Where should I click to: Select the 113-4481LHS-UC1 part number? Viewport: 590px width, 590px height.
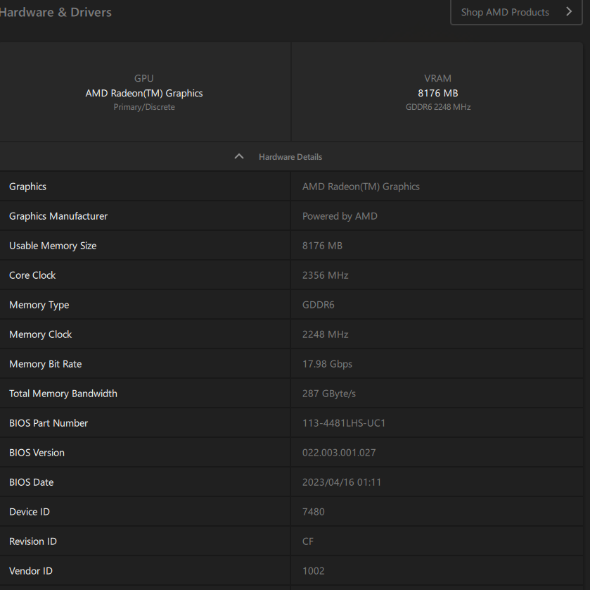344,423
